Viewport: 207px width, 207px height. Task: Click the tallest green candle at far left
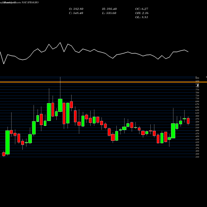click(x=7, y=142)
